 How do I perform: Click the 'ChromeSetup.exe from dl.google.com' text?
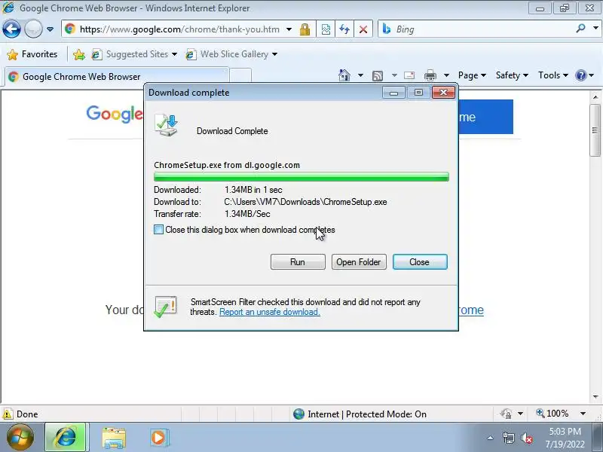pyautogui.click(x=227, y=165)
